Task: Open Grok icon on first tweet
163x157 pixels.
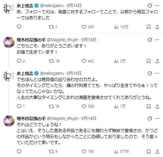Action: 150,5
